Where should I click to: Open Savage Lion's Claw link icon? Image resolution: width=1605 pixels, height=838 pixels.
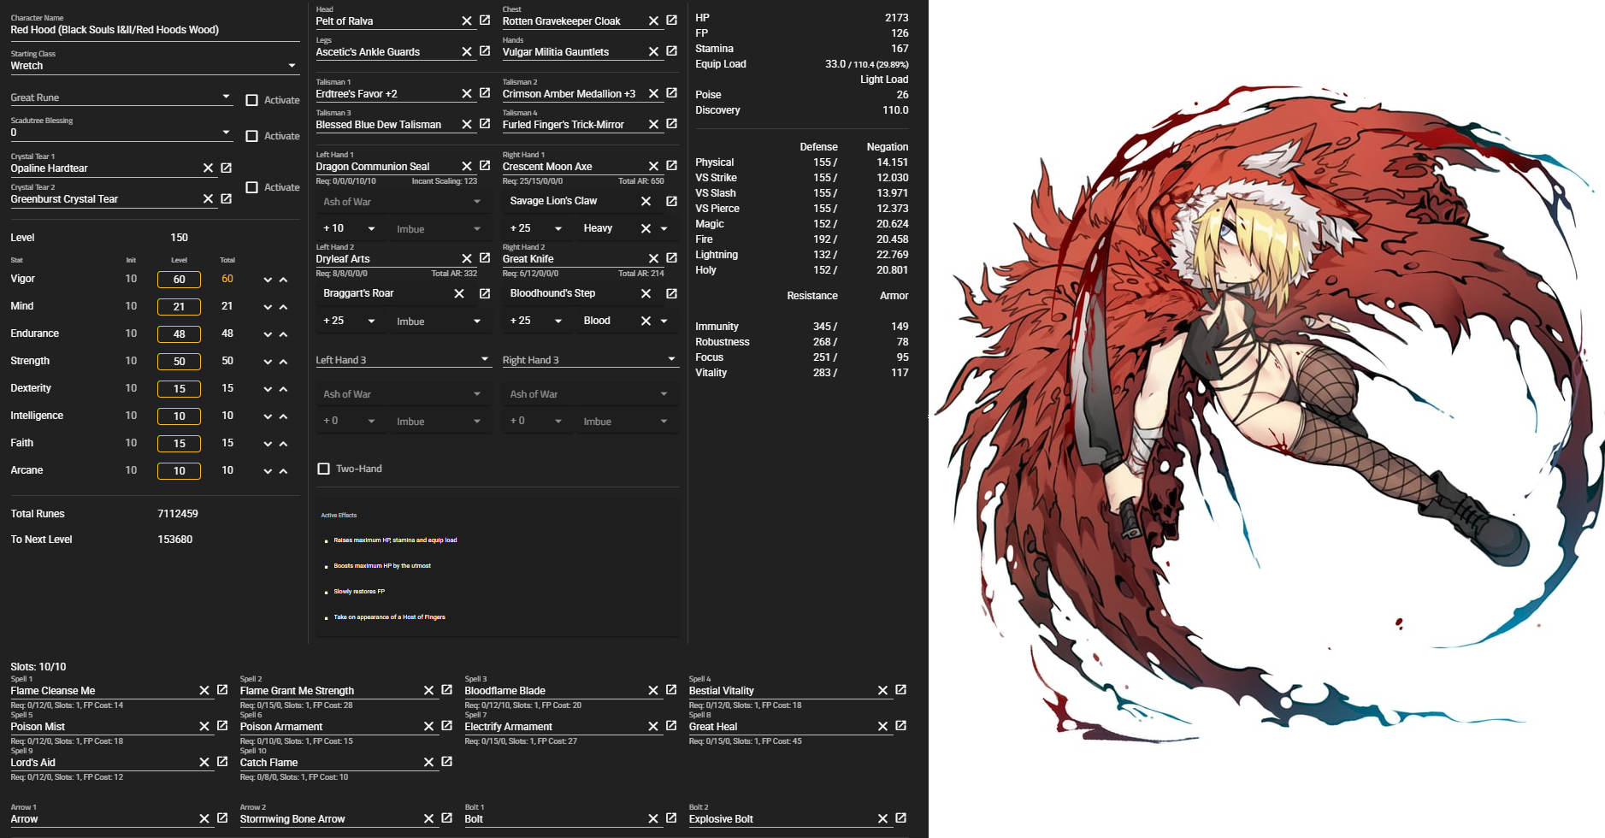click(x=672, y=201)
